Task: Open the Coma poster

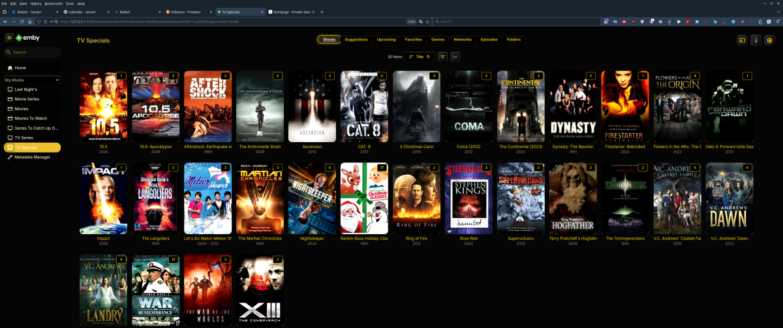Action: tap(468, 106)
